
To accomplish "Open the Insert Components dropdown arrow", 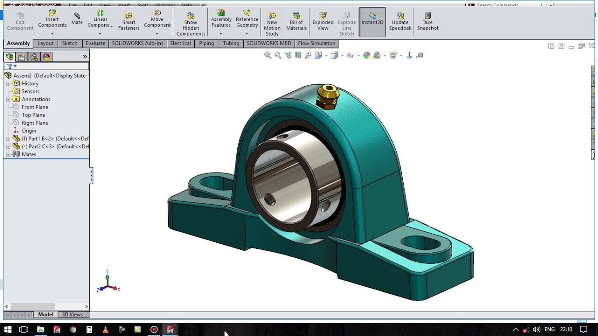I will click(x=52, y=34).
